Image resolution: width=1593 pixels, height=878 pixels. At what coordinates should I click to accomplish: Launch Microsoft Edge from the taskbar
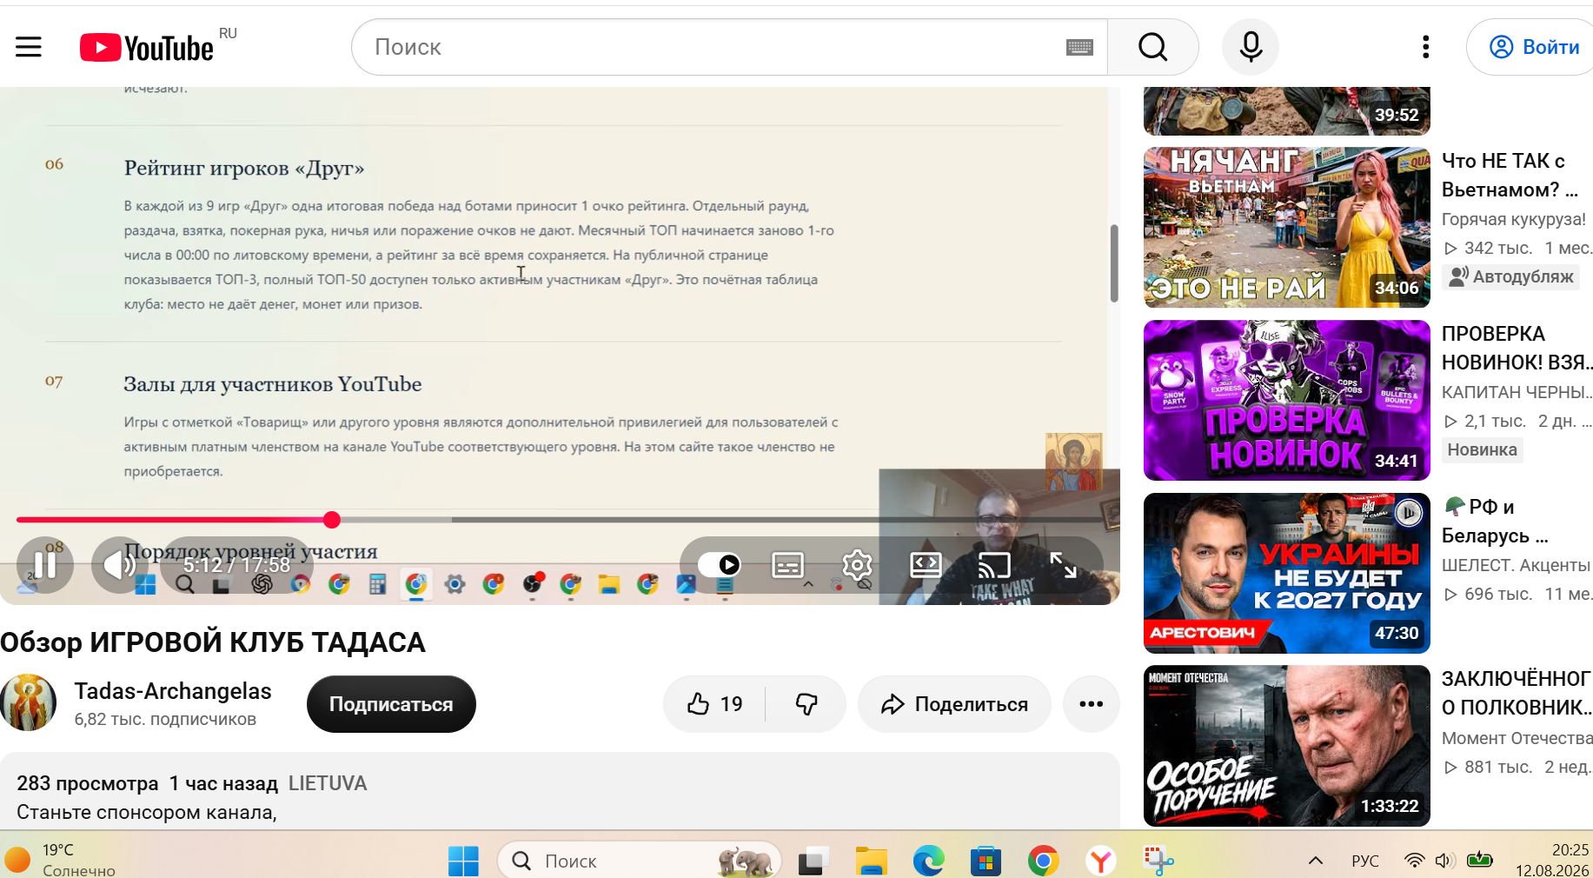tap(928, 861)
